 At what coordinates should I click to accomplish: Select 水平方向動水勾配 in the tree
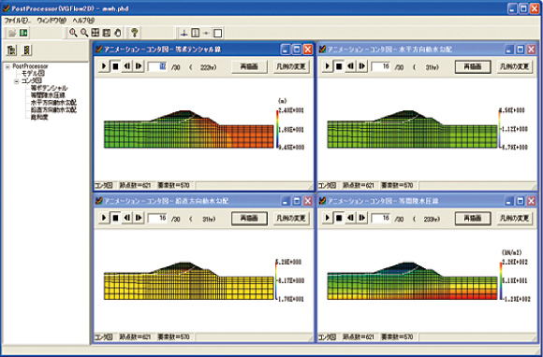click(53, 103)
